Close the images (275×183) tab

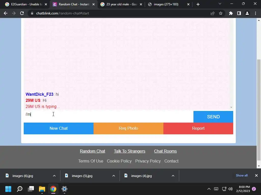coord(188,4)
